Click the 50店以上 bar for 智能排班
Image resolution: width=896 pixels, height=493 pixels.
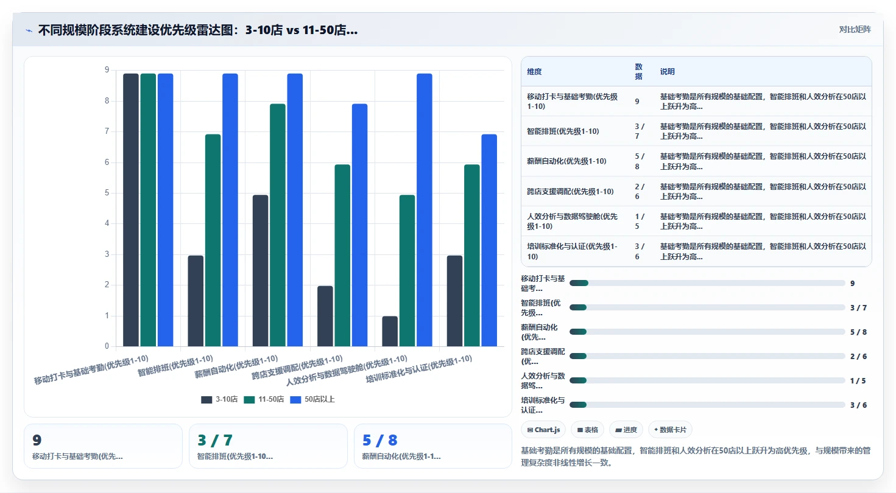[x=230, y=210]
